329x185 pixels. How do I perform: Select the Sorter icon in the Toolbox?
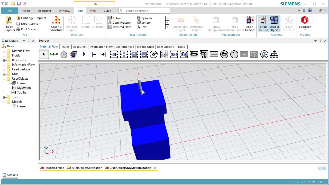click(184, 54)
